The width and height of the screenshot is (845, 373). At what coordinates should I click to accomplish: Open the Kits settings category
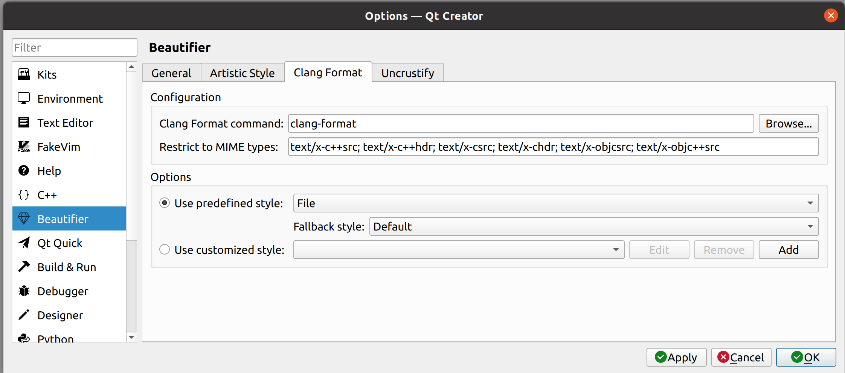tap(69, 74)
